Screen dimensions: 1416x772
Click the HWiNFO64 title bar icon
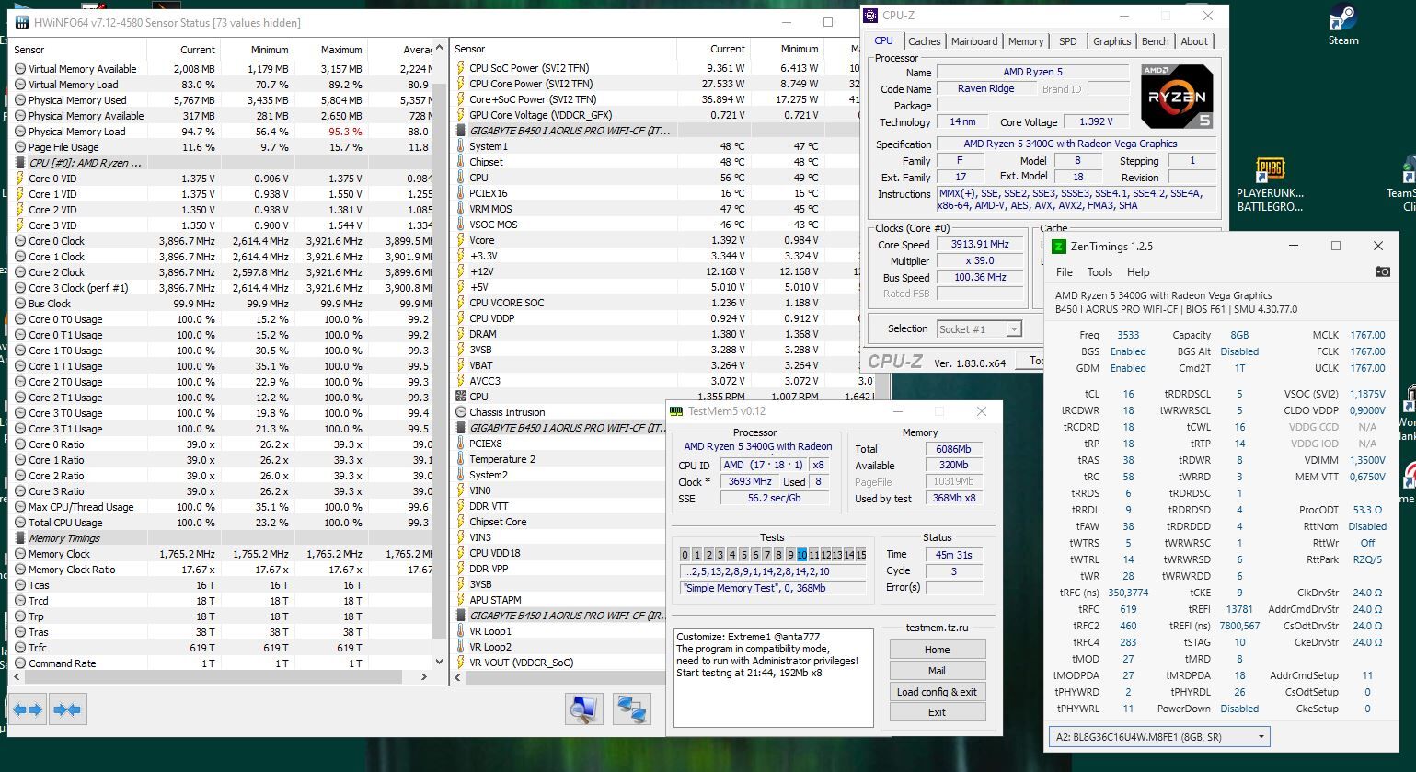coord(22,22)
